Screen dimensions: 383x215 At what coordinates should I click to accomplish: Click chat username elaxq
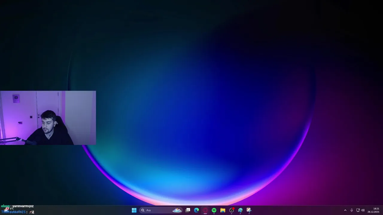point(5,206)
